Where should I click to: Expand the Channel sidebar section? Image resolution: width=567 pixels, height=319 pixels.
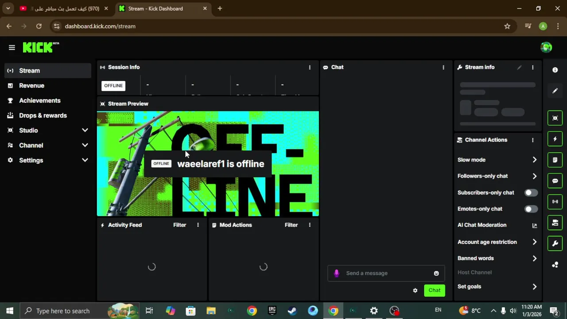tap(85, 145)
